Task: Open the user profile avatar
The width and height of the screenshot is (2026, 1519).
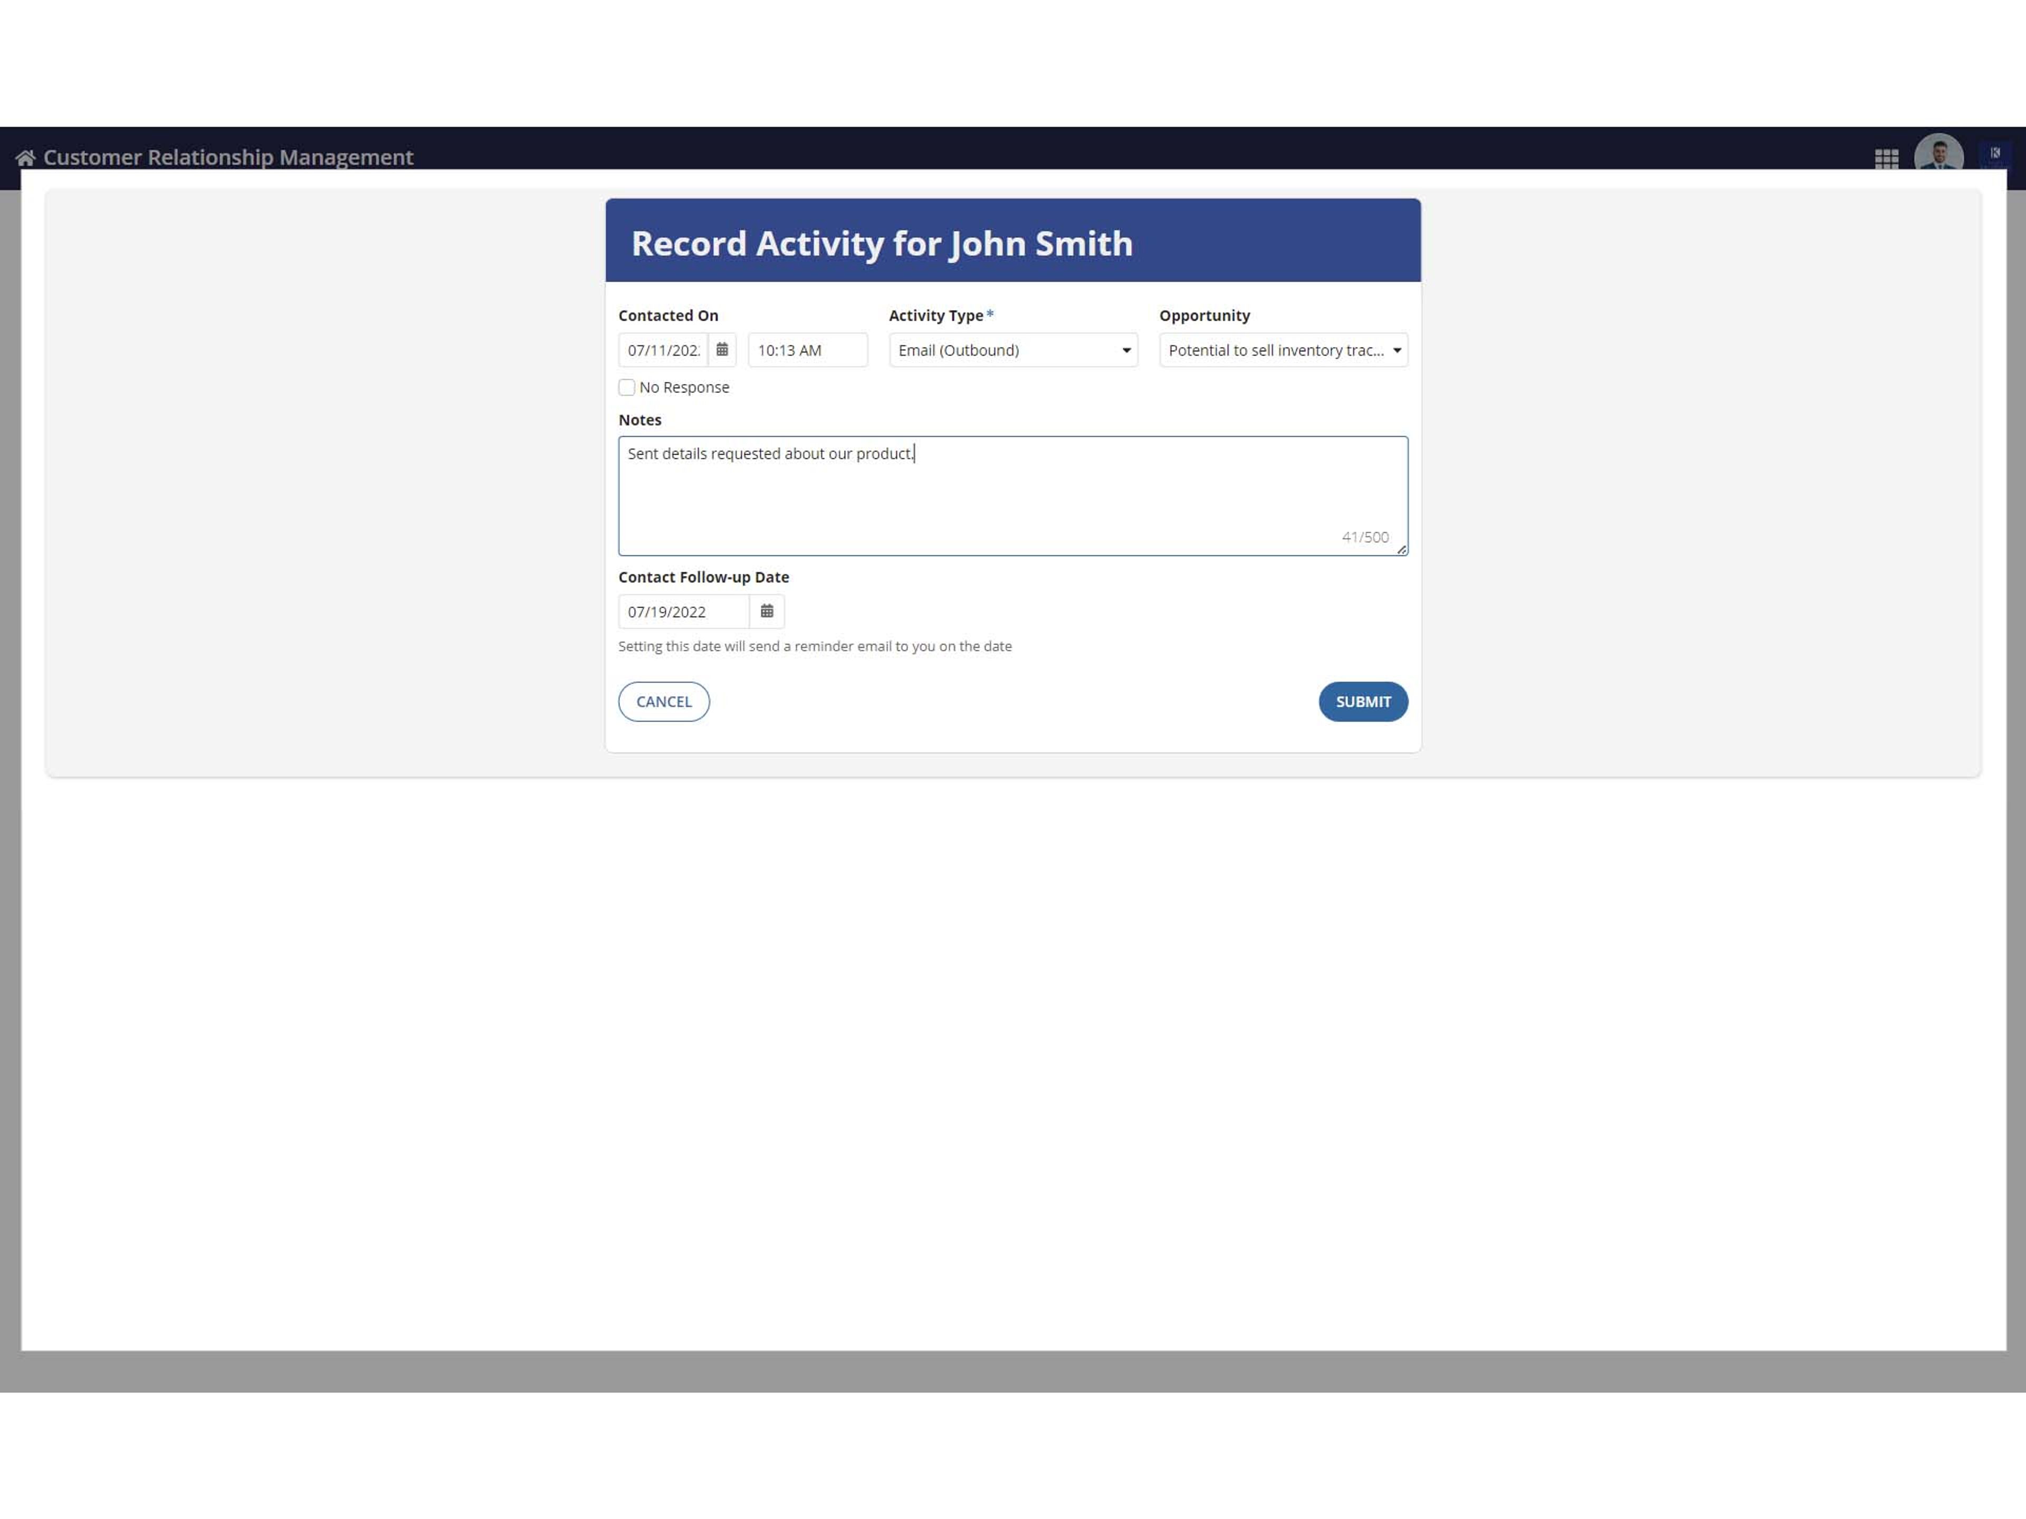Action: coord(1938,152)
